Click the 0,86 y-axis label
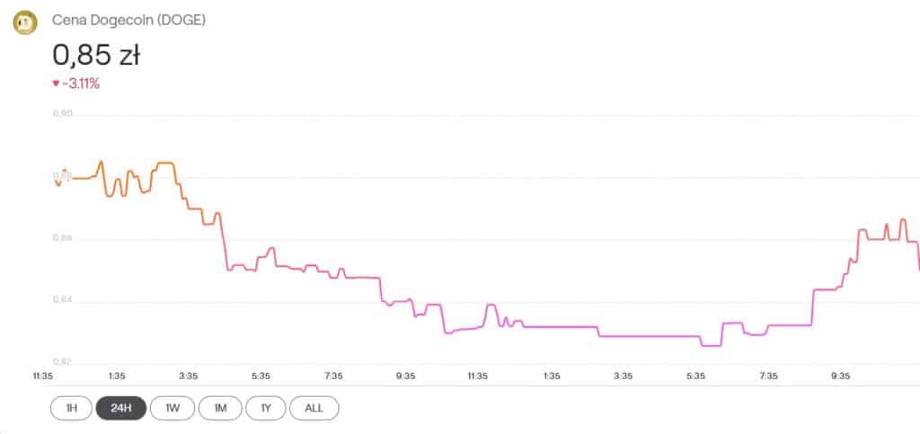 (x=61, y=239)
